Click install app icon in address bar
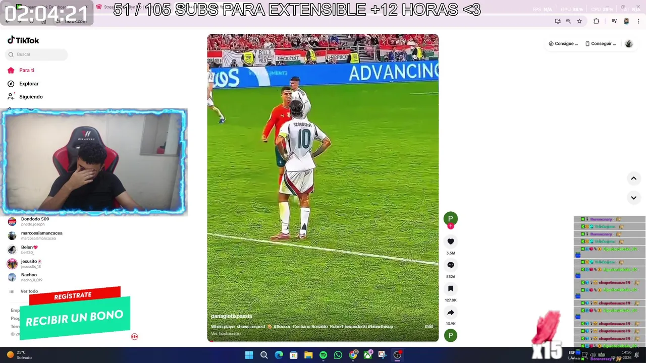 click(558, 21)
